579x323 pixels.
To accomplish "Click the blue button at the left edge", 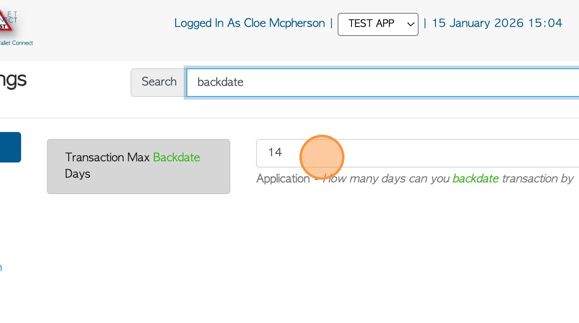I will 10,147.
